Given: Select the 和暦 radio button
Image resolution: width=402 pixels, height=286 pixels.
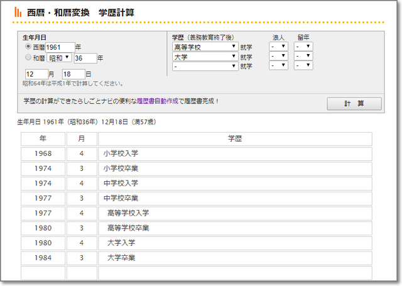Looking at the screenshot, I should [28, 58].
